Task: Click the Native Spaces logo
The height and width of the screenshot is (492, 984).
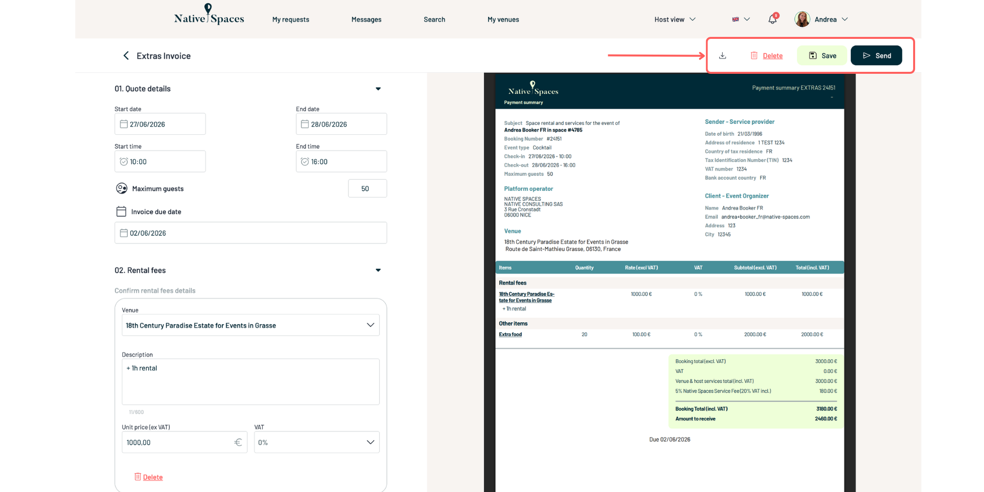Action: click(x=209, y=15)
